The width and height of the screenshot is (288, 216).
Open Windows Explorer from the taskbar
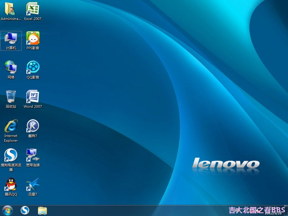[x=42, y=210]
